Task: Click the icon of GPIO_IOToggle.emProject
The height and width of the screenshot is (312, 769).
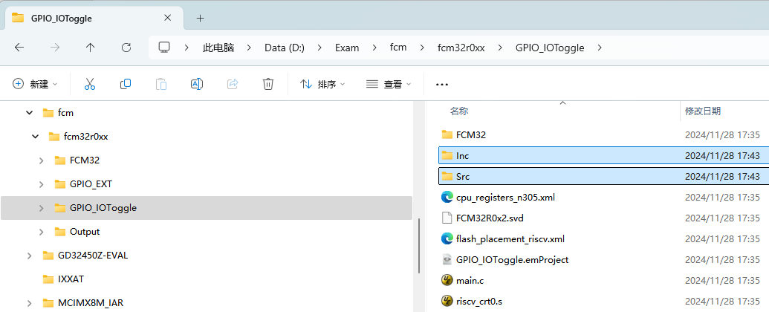Action: pyautogui.click(x=447, y=259)
